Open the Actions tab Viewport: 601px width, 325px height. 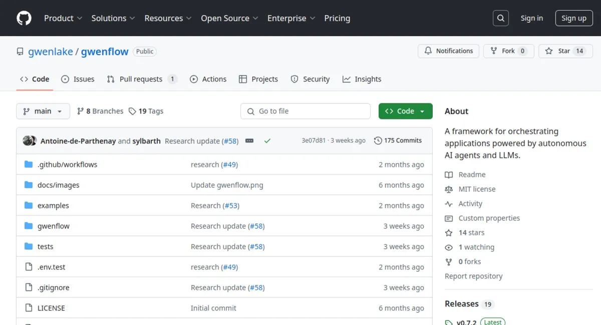(x=208, y=79)
